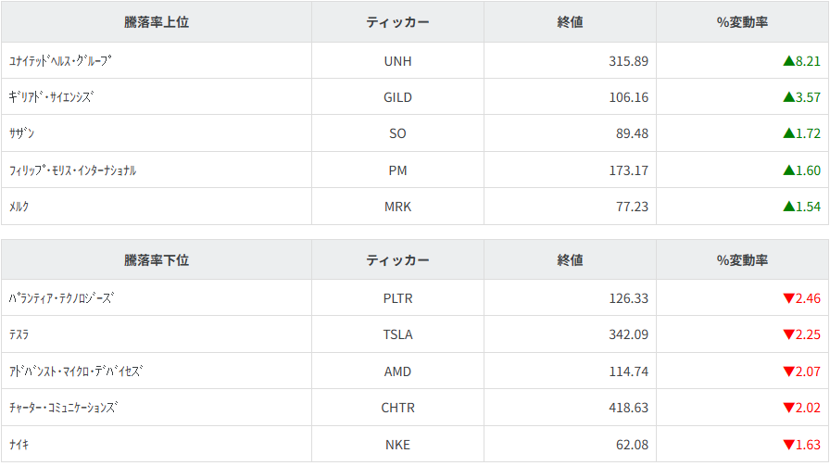Select the 終値 header in the top table
The width and height of the screenshot is (830, 466).
(x=570, y=22)
